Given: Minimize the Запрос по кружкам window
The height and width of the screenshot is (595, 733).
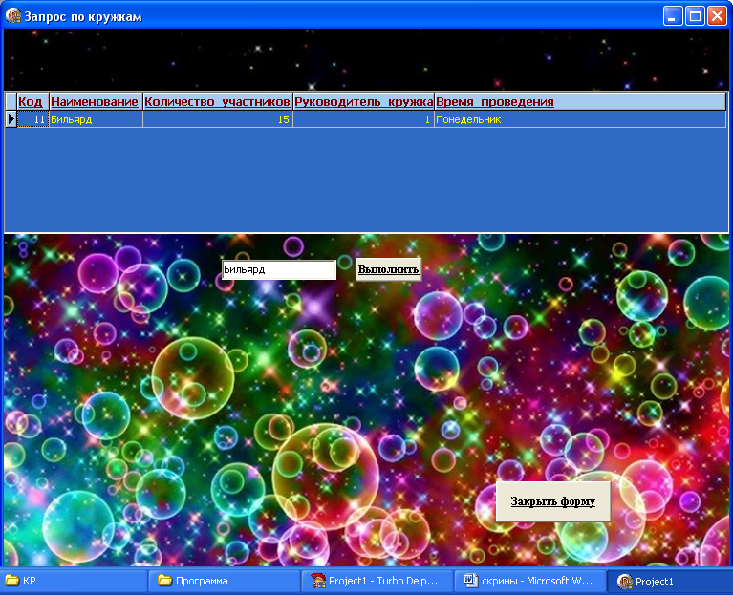Looking at the screenshot, I should pos(673,16).
